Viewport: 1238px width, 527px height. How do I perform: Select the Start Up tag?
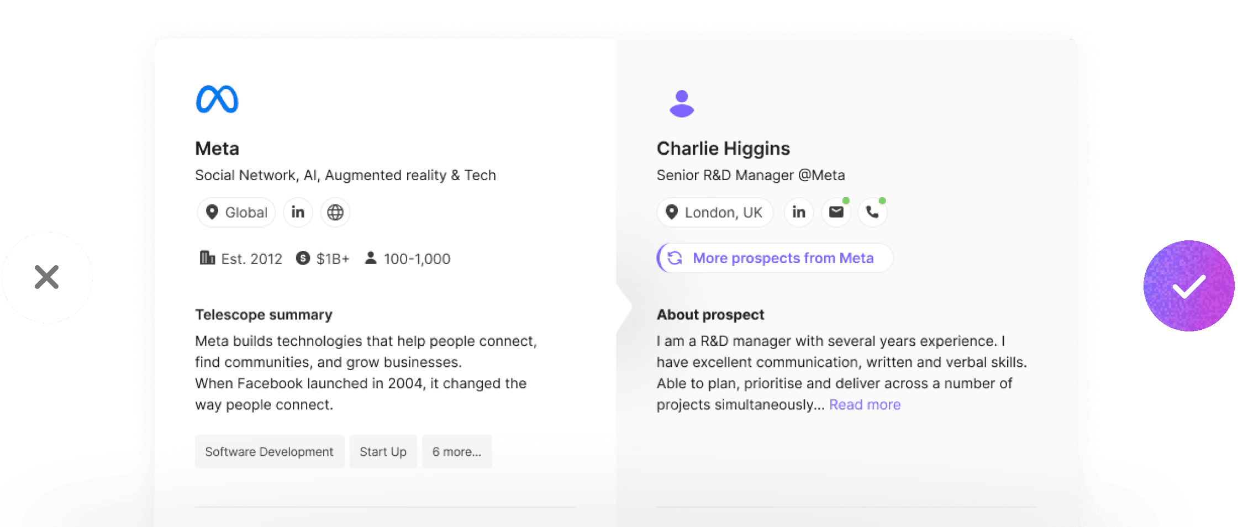click(383, 452)
